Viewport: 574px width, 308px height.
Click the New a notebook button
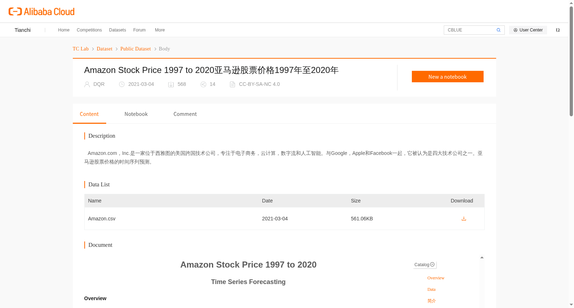(448, 77)
